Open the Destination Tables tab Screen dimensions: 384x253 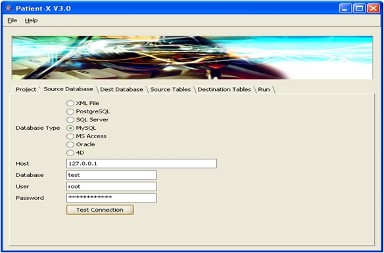coord(224,90)
